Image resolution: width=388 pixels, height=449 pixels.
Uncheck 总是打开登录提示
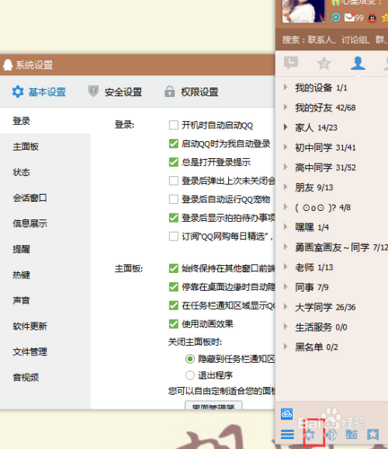(x=173, y=162)
